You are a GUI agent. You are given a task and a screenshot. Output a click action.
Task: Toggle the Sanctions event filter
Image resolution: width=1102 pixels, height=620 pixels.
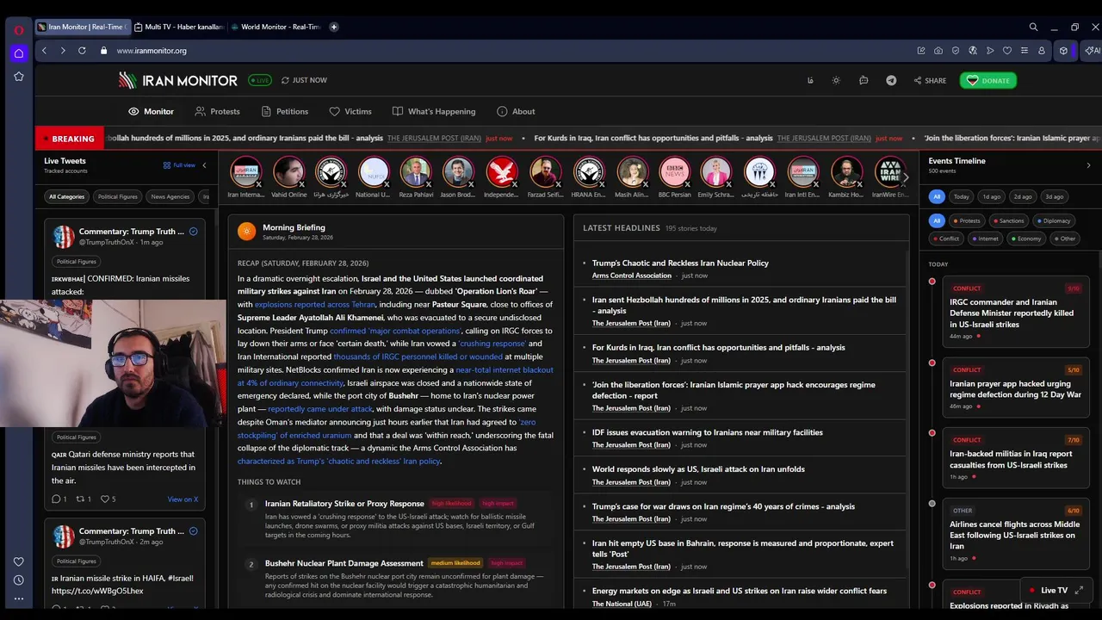(x=1008, y=220)
